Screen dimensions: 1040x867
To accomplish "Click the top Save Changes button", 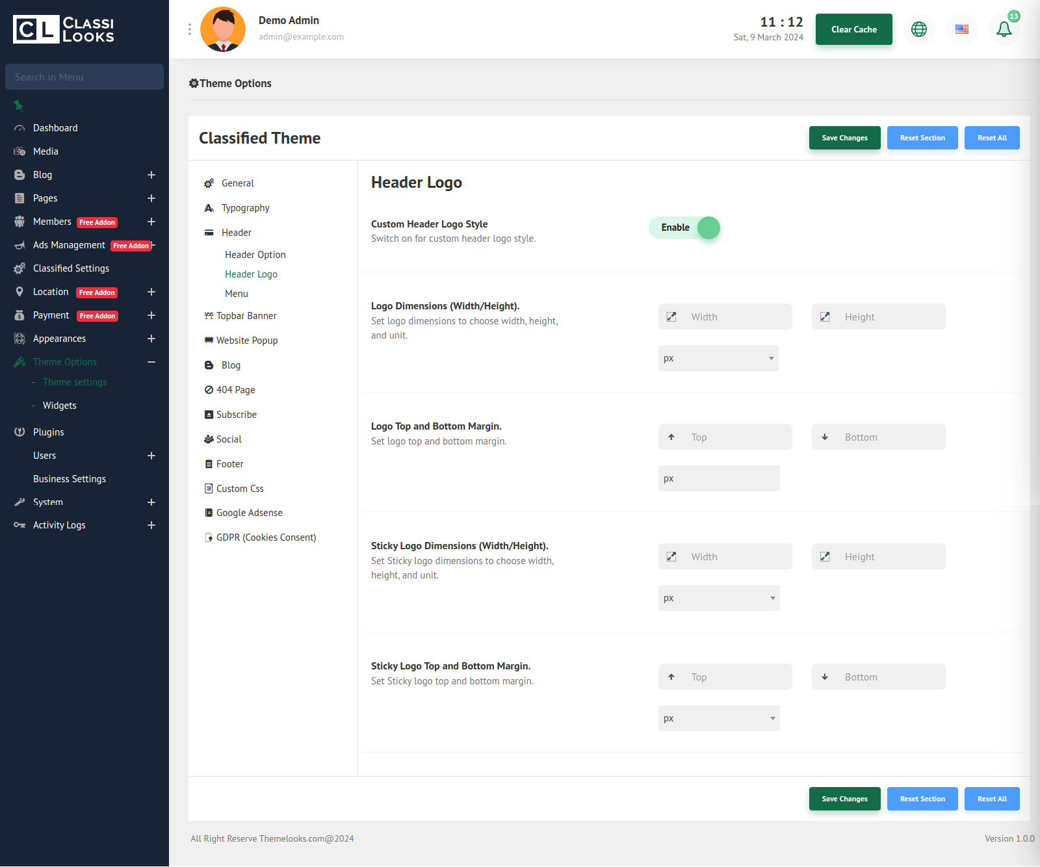I will pos(844,138).
